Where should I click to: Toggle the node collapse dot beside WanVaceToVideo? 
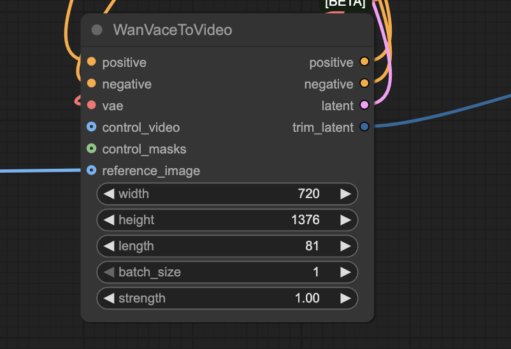tap(97, 30)
